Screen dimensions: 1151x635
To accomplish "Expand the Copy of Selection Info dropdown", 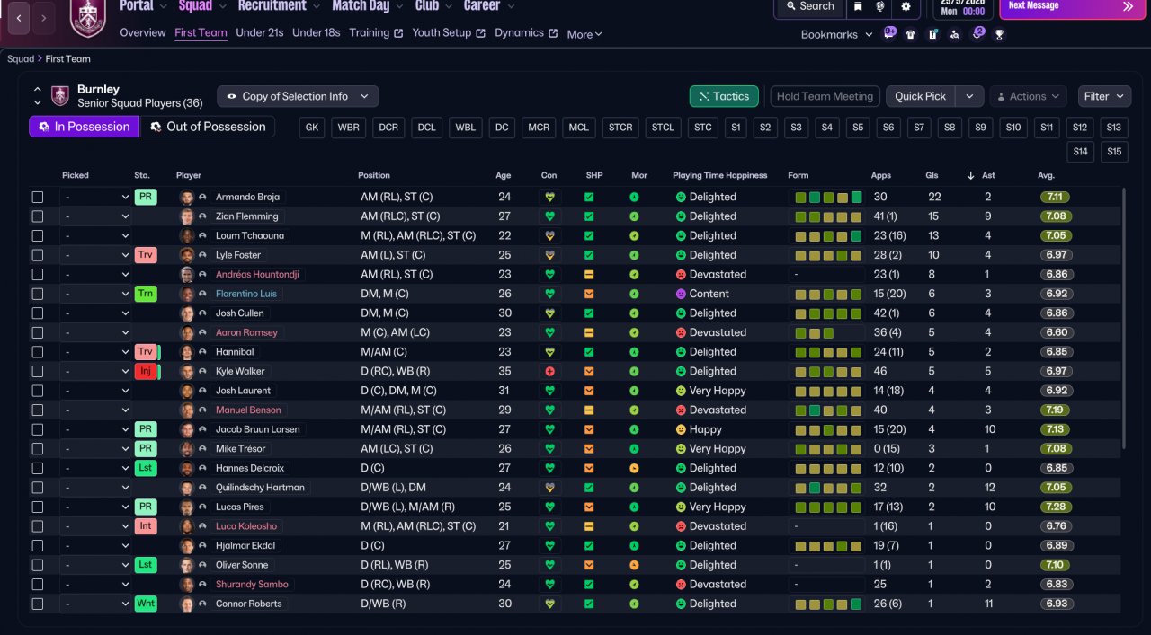I will 298,96.
